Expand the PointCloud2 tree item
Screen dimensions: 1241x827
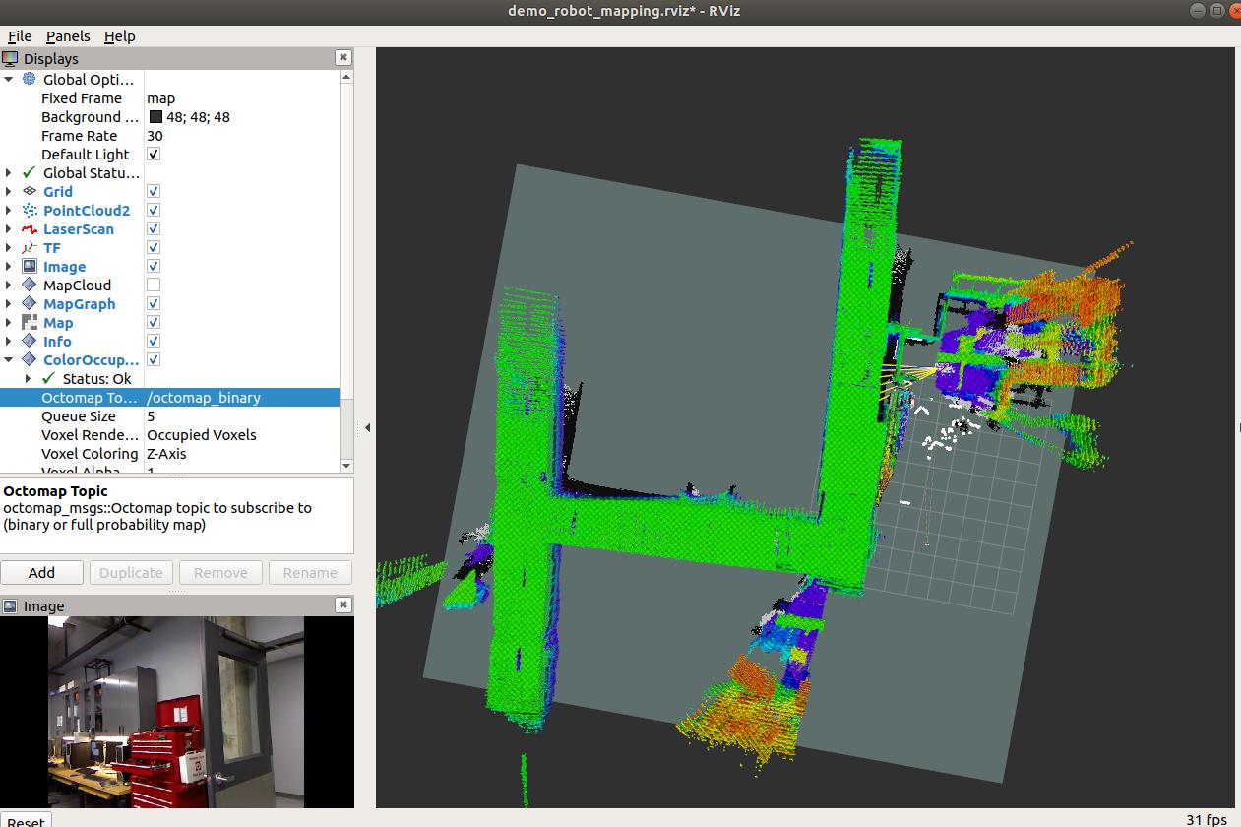9,211
